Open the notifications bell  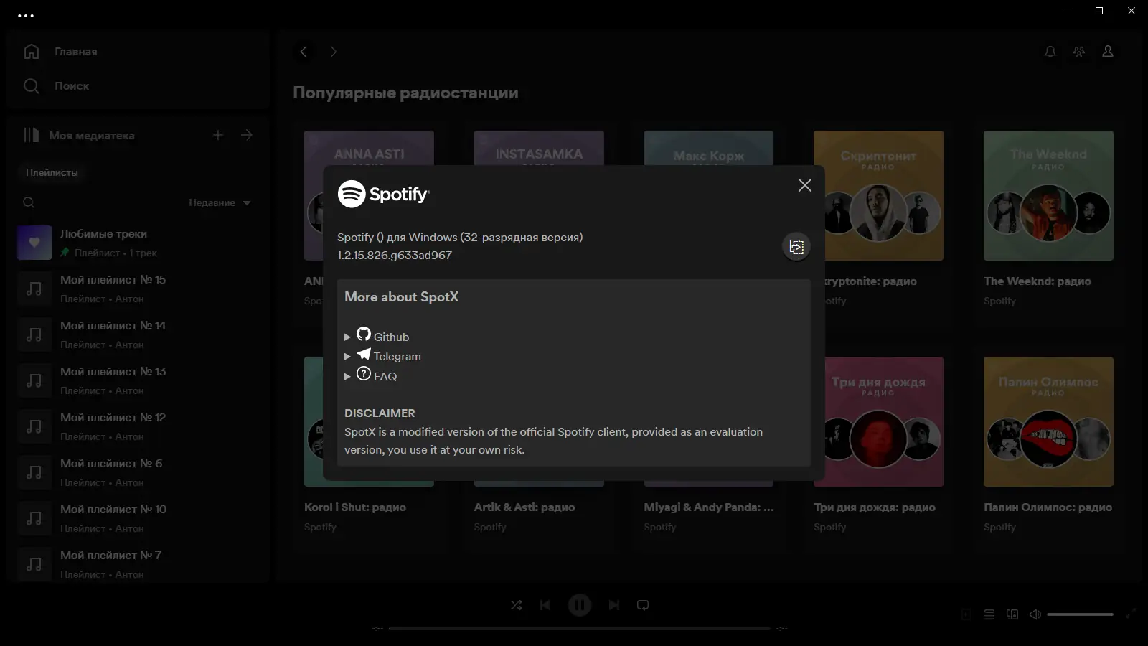[1050, 52]
